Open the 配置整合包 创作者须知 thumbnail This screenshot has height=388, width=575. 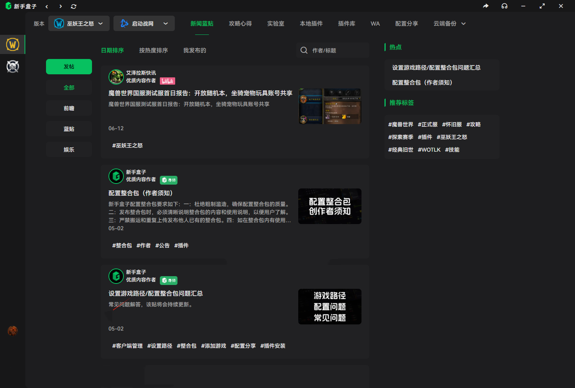(330, 206)
